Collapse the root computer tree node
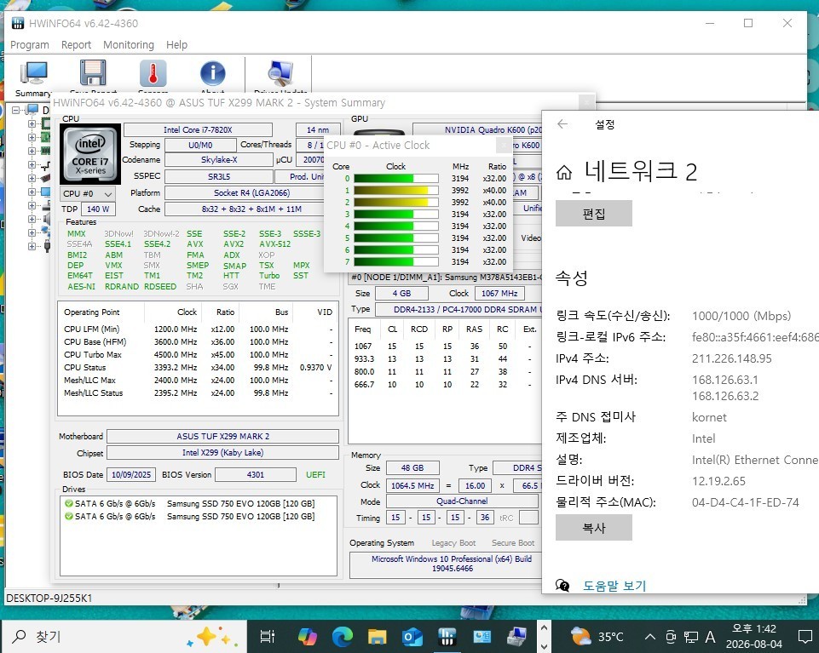Image resolution: width=819 pixels, height=653 pixels. (16, 110)
